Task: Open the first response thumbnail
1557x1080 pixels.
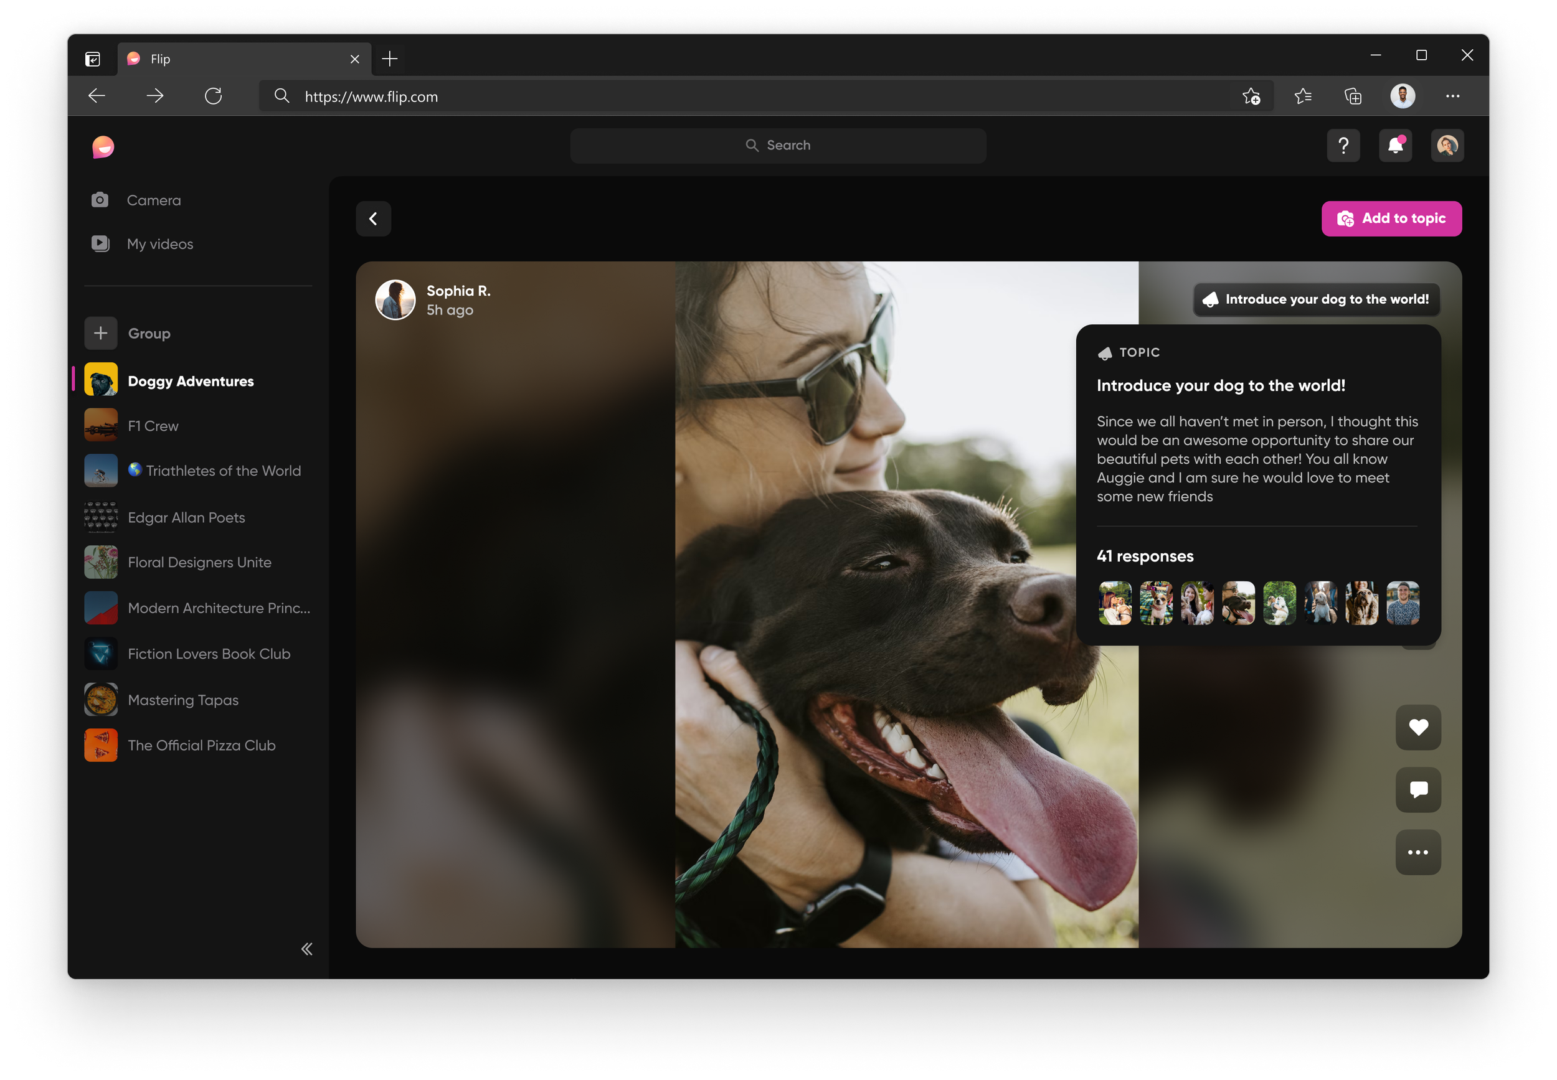Action: (1115, 603)
